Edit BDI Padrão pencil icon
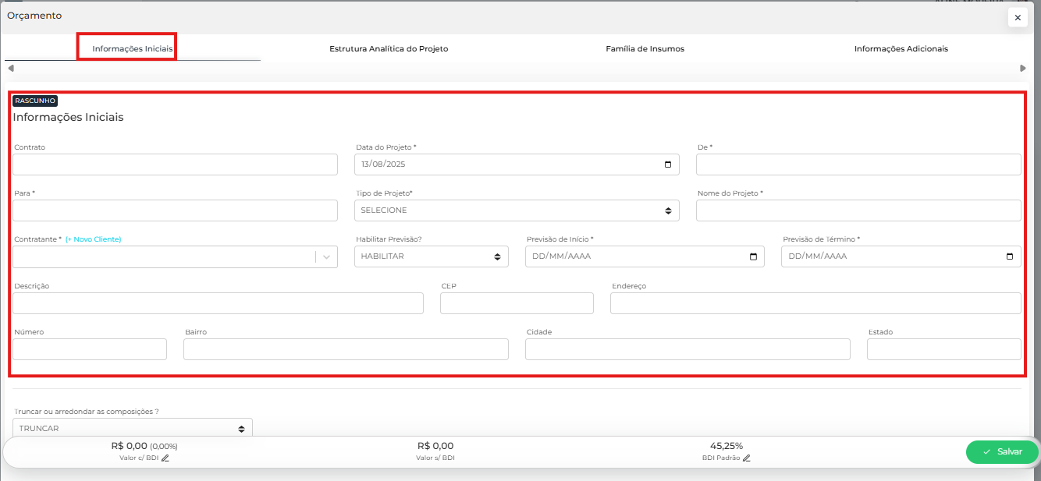This screenshot has width=1041, height=481. (747, 458)
